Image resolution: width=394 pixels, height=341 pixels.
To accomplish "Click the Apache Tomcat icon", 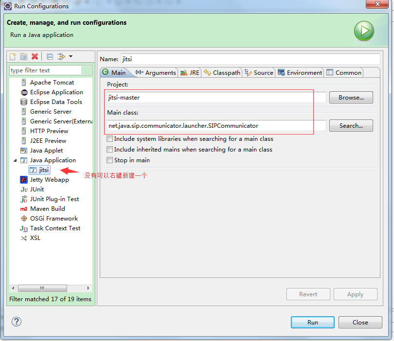I will coord(24,82).
